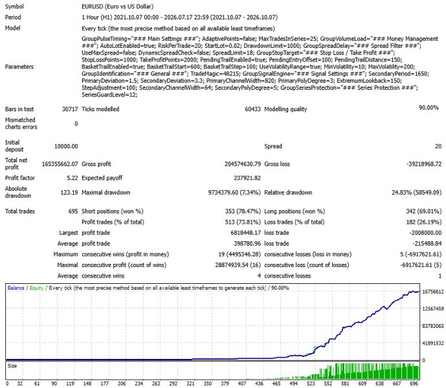Select the SeriesGuardLevel=12 parameter text
This screenshot has width=446, height=388.
point(109,94)
